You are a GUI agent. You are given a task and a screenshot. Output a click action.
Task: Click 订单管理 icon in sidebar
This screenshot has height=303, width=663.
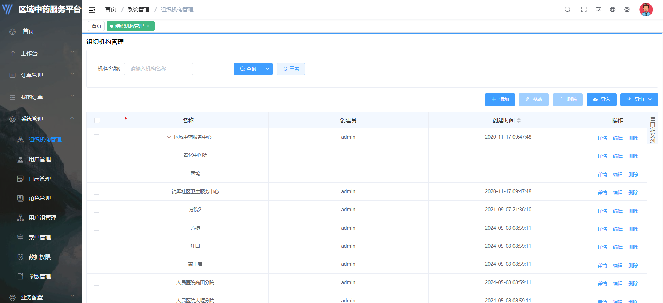point(13,75)
